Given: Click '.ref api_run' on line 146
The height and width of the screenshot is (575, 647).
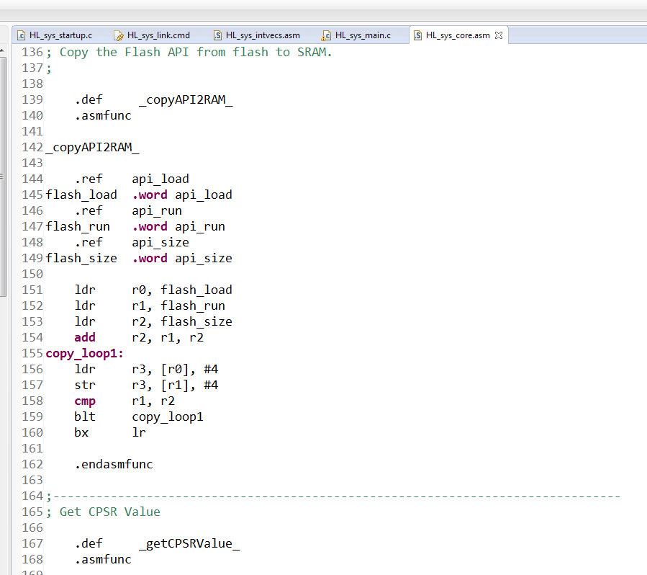Looking at the screenshot, I should (x=128, y=210).
